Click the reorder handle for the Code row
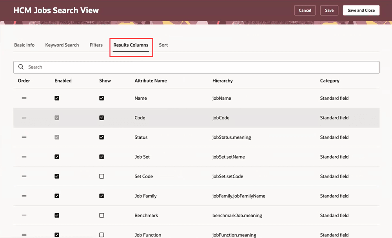This screenshot has width=392, height=238. [24, 118]
